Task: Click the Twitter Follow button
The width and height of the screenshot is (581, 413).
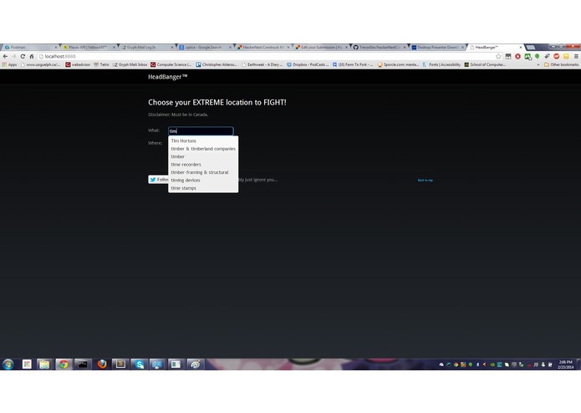Action: point(158,180)
